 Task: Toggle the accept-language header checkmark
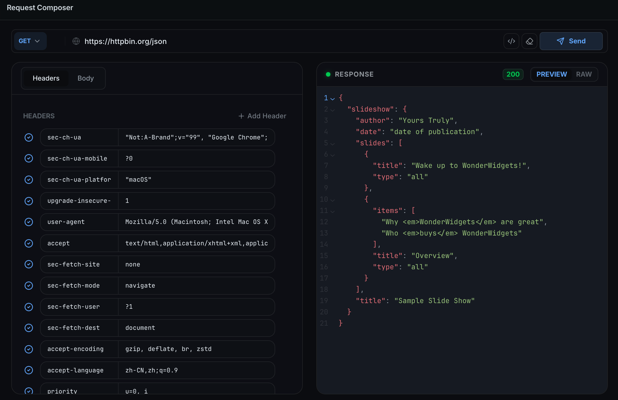pos(29,370)
